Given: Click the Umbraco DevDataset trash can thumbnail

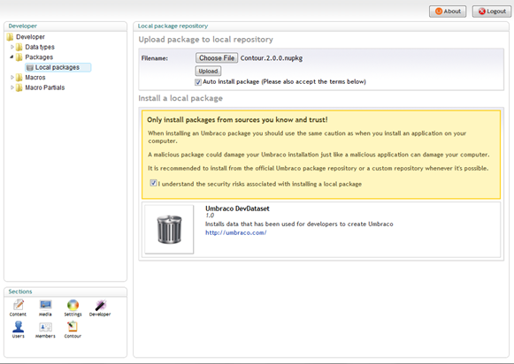Looking at the screenshot, I should [x=169, y=230].
